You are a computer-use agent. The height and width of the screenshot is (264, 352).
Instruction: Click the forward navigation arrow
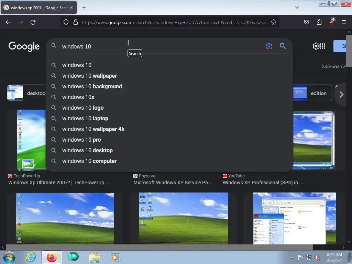click(21, 22)
